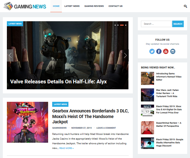The height and width of the screenshot is (158, 190).
Task: Open the Home menu item
Action: click(56, 6)
